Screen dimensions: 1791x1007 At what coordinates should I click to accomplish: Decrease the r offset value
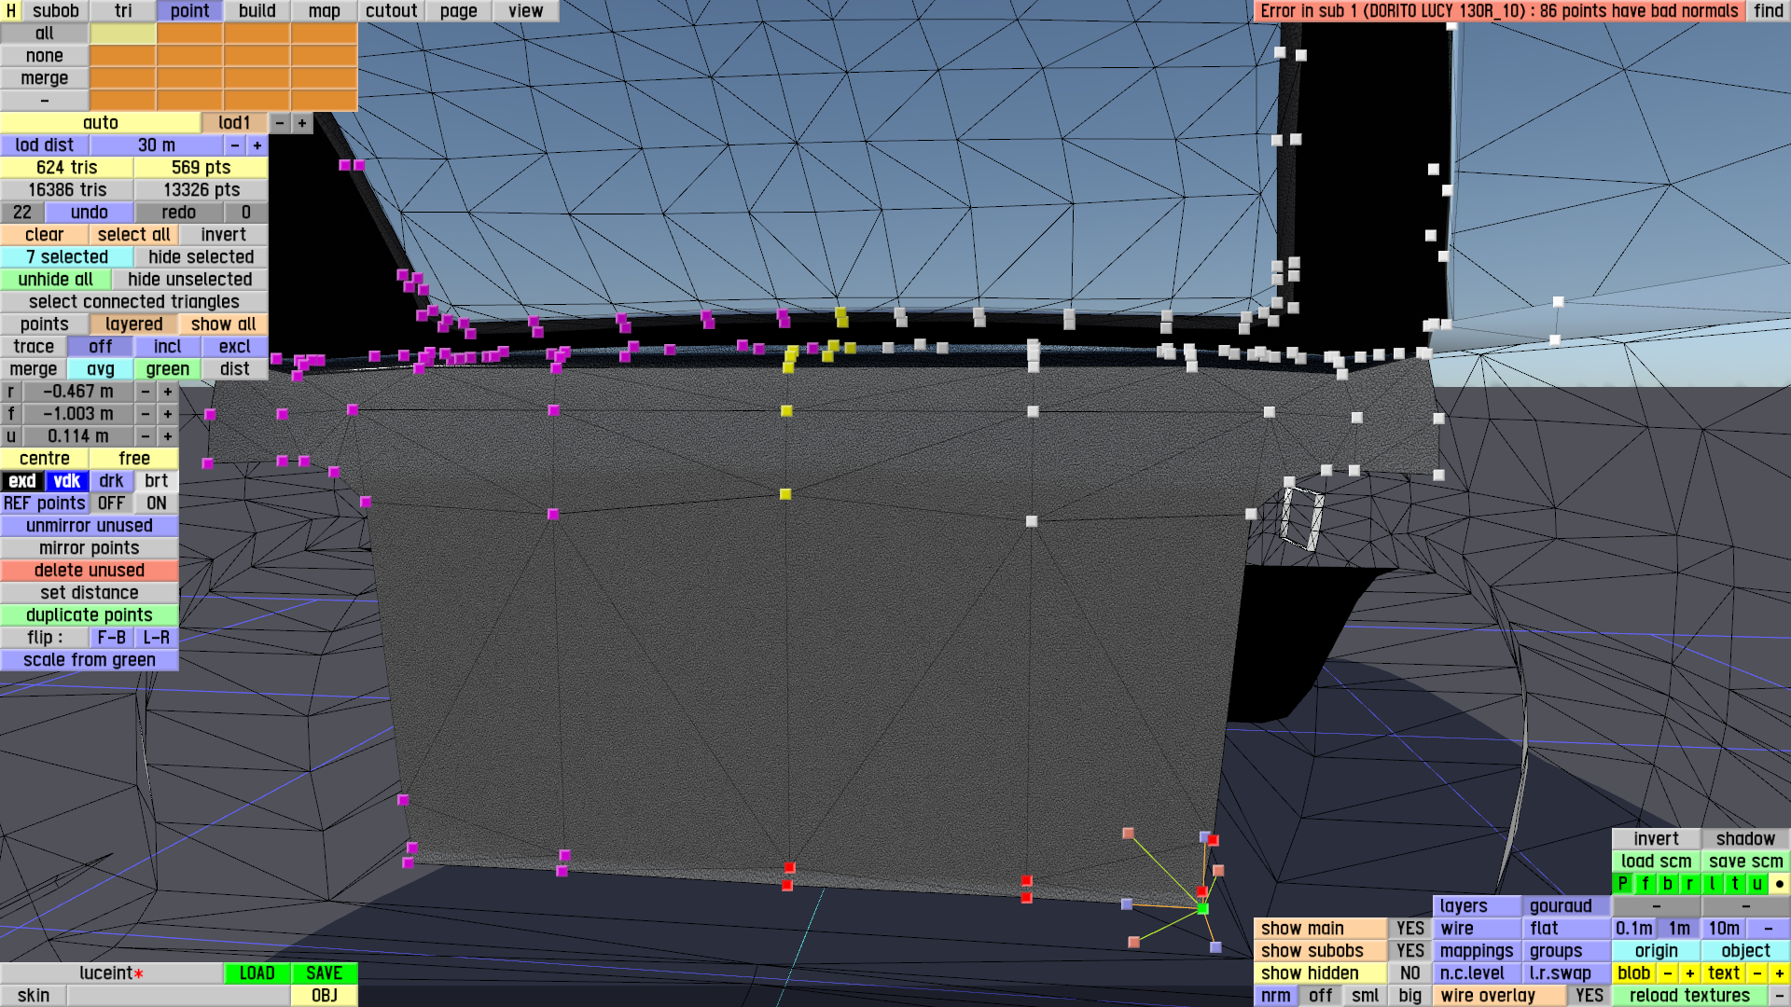(x=146, y=392)
